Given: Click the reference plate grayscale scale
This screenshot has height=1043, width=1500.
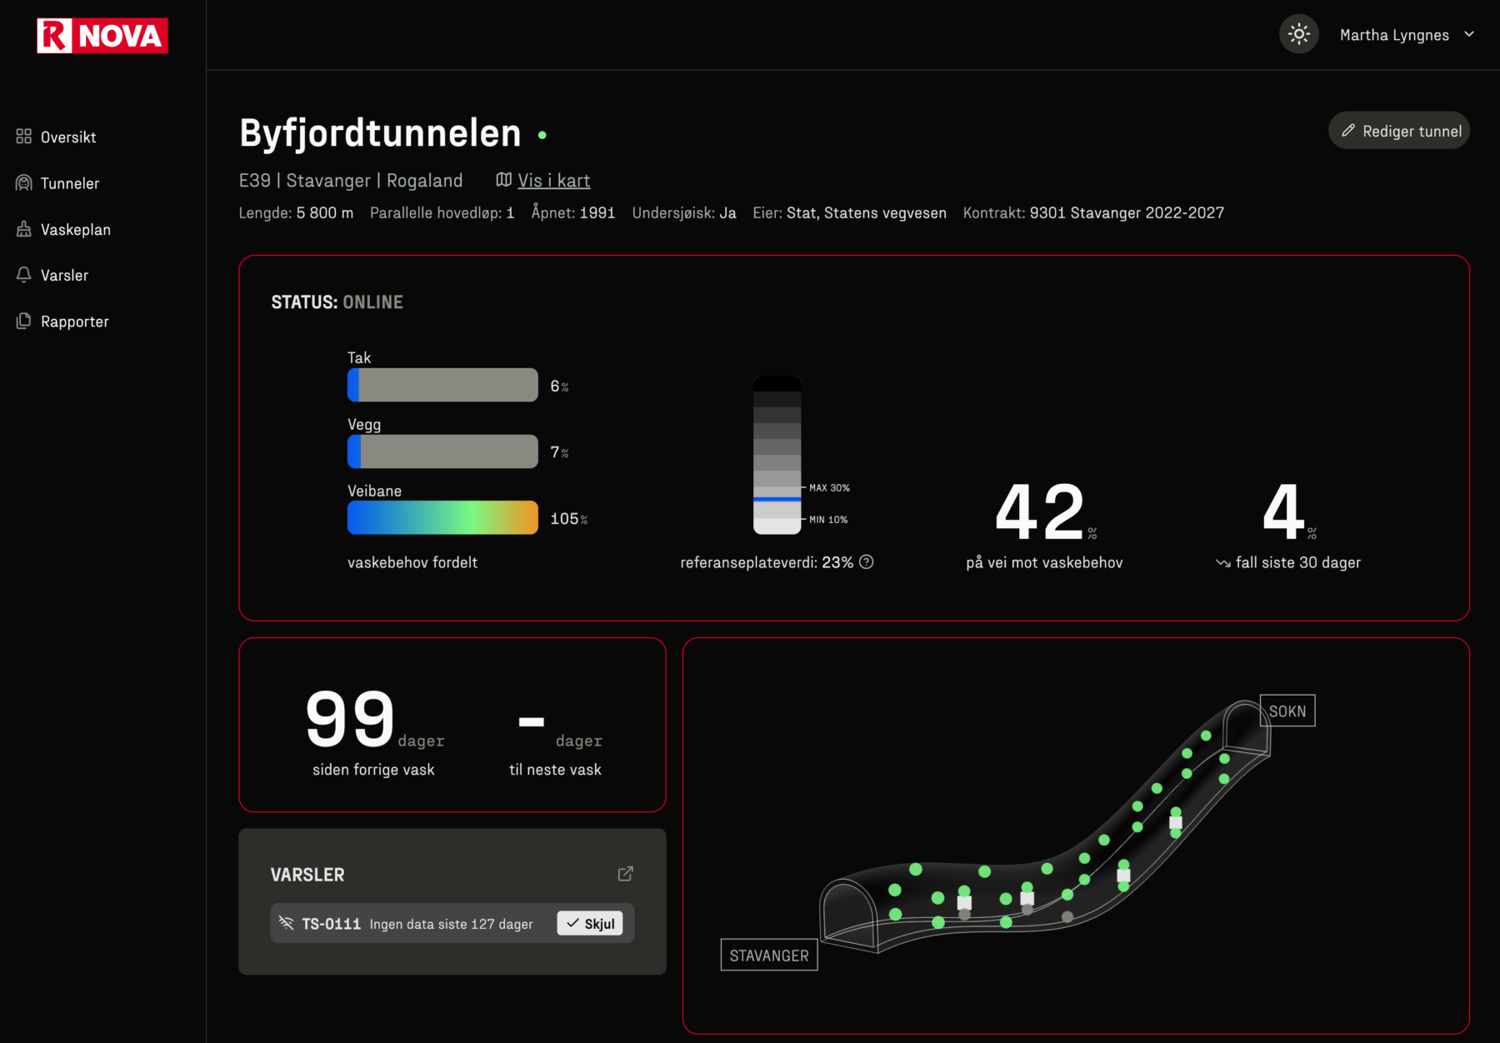Looking at the screenshot, I should (x=777, y=455).
